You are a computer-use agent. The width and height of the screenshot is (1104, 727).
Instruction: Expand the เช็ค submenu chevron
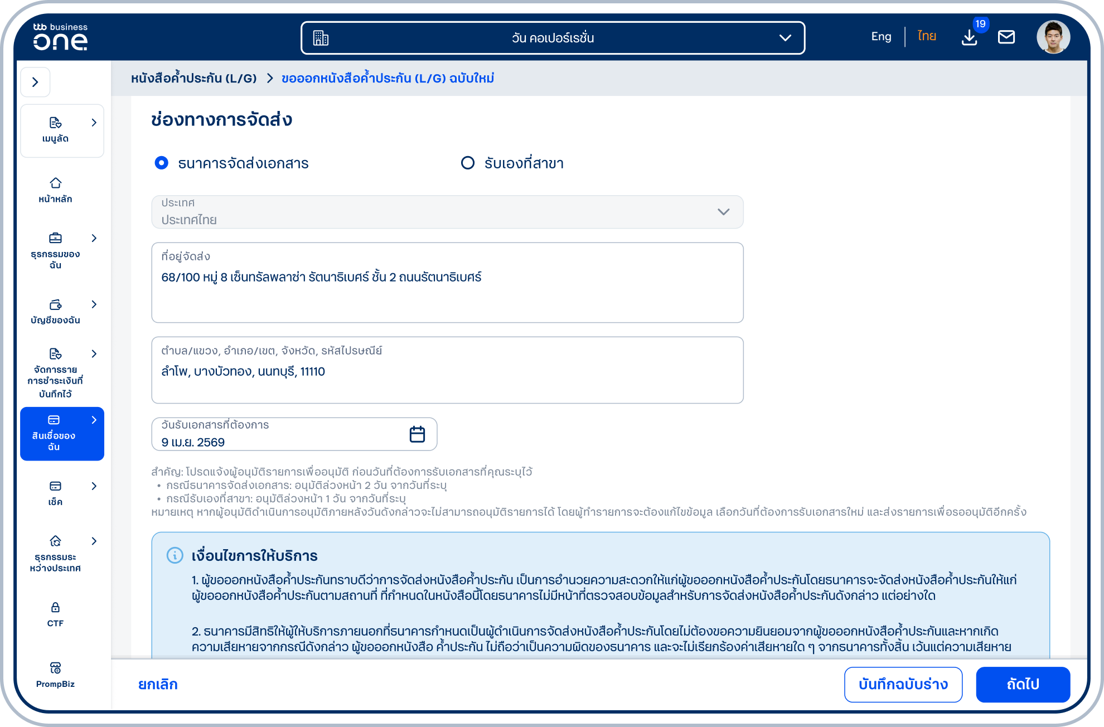(94, 486)
